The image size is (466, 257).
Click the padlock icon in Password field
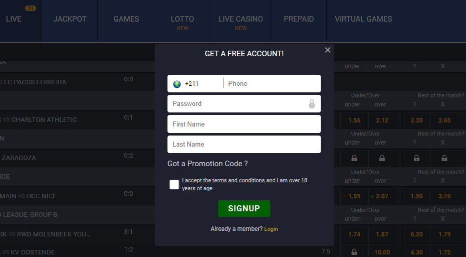312,103
